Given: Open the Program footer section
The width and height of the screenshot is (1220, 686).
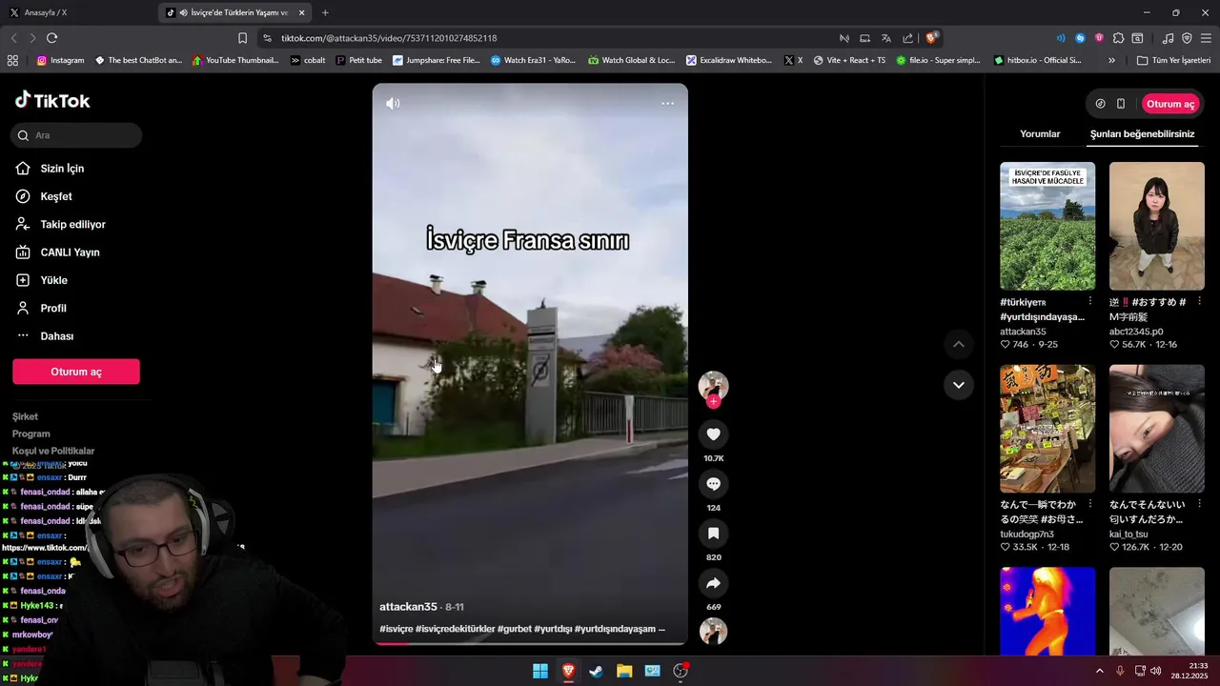Looking at the screenshot, I should [x=31, y=434].
